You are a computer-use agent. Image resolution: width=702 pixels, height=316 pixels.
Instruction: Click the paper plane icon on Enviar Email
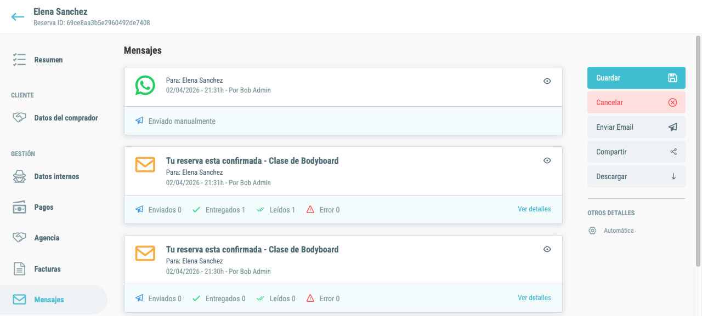click(x=673, y=127)
